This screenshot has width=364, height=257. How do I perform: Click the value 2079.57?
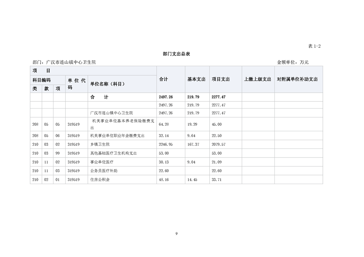click(218, 144)
